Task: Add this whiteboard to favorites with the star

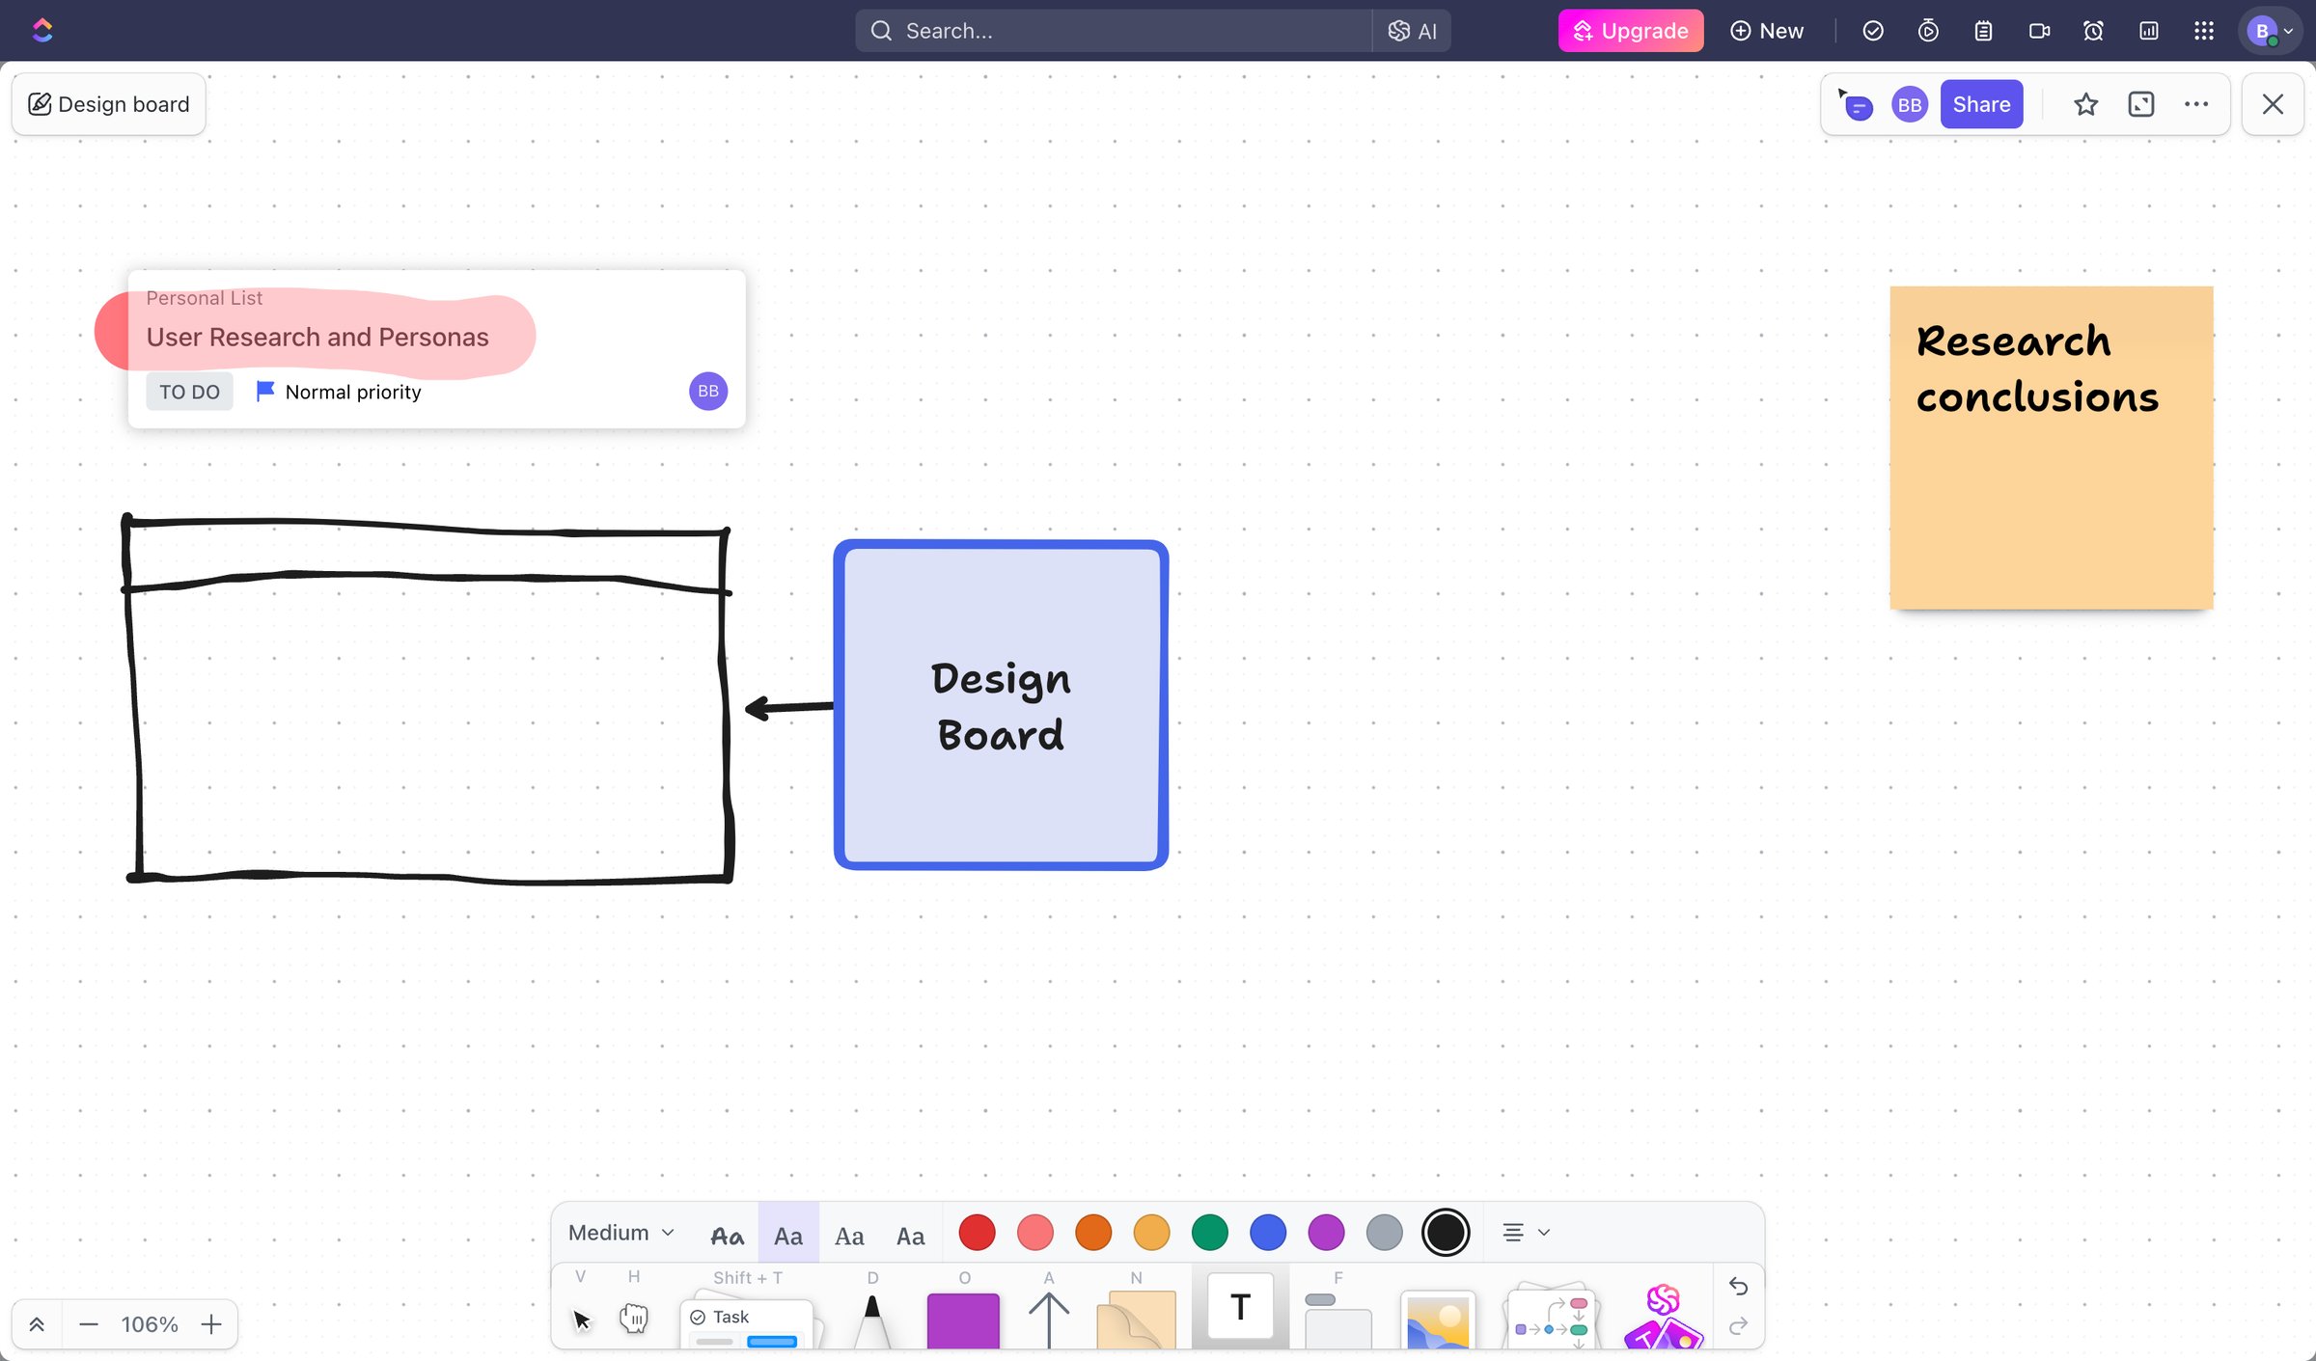Action: click(x=2085, y=104)
